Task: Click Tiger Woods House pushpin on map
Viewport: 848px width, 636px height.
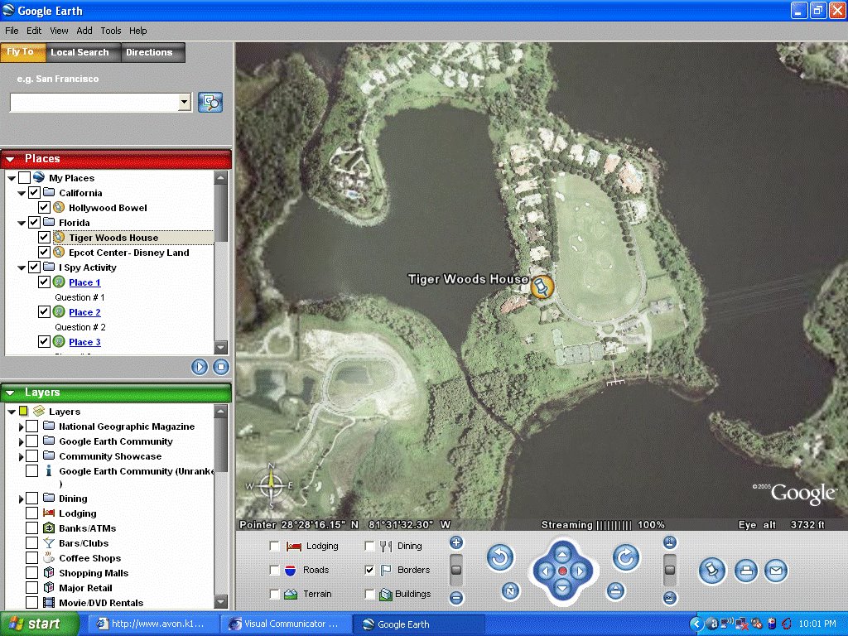Action: 542,287
